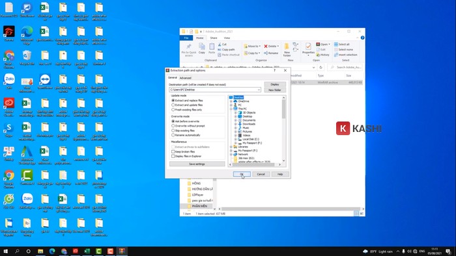Select the Recycle Bin desktop icon

tap(27, 58)
